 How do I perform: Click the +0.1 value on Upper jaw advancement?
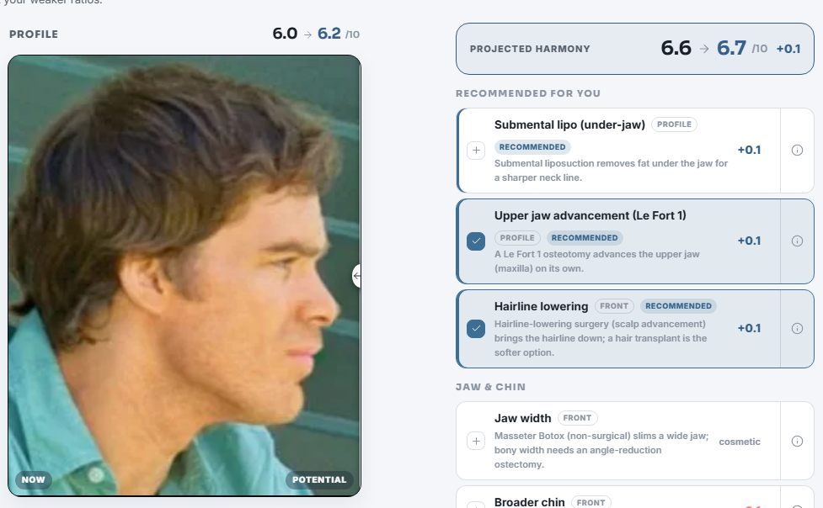tap(749, 241)
